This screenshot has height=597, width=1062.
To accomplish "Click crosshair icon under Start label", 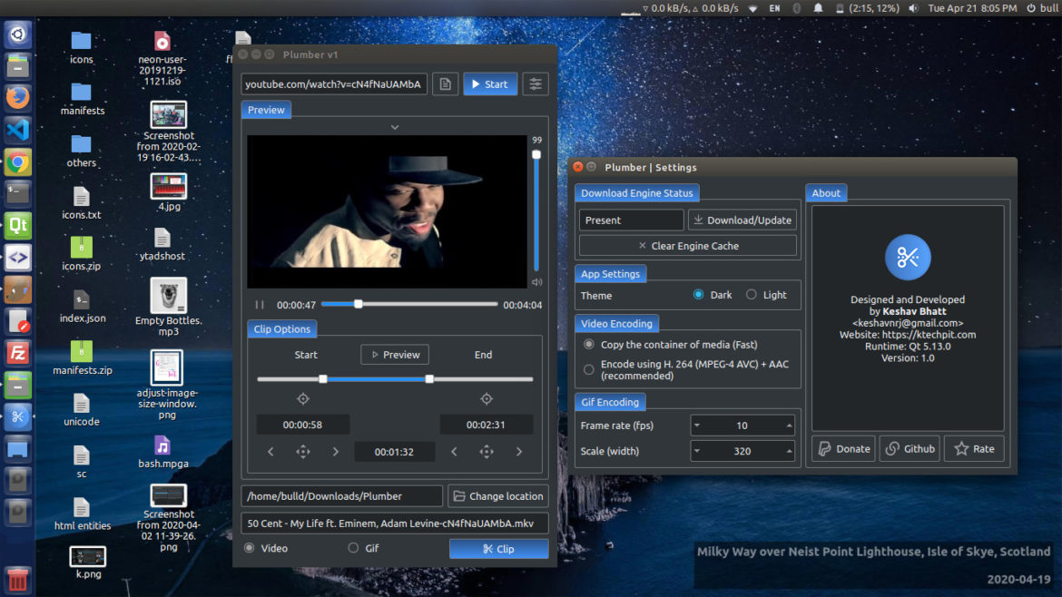I will coord(303,399).
